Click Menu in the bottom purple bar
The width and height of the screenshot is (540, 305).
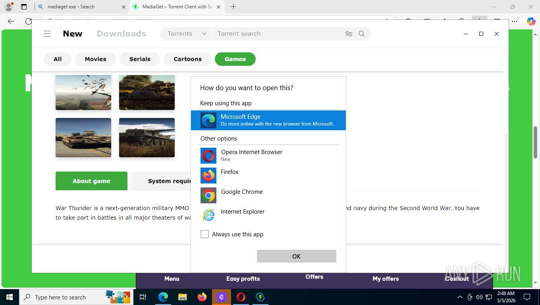172,279
